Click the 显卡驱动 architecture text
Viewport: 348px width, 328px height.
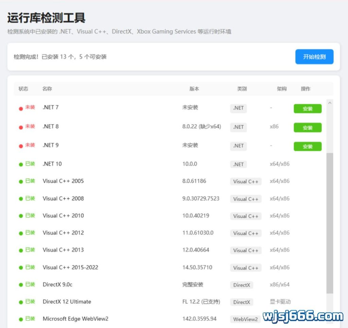pyautogui.click(x=280, y=301)
